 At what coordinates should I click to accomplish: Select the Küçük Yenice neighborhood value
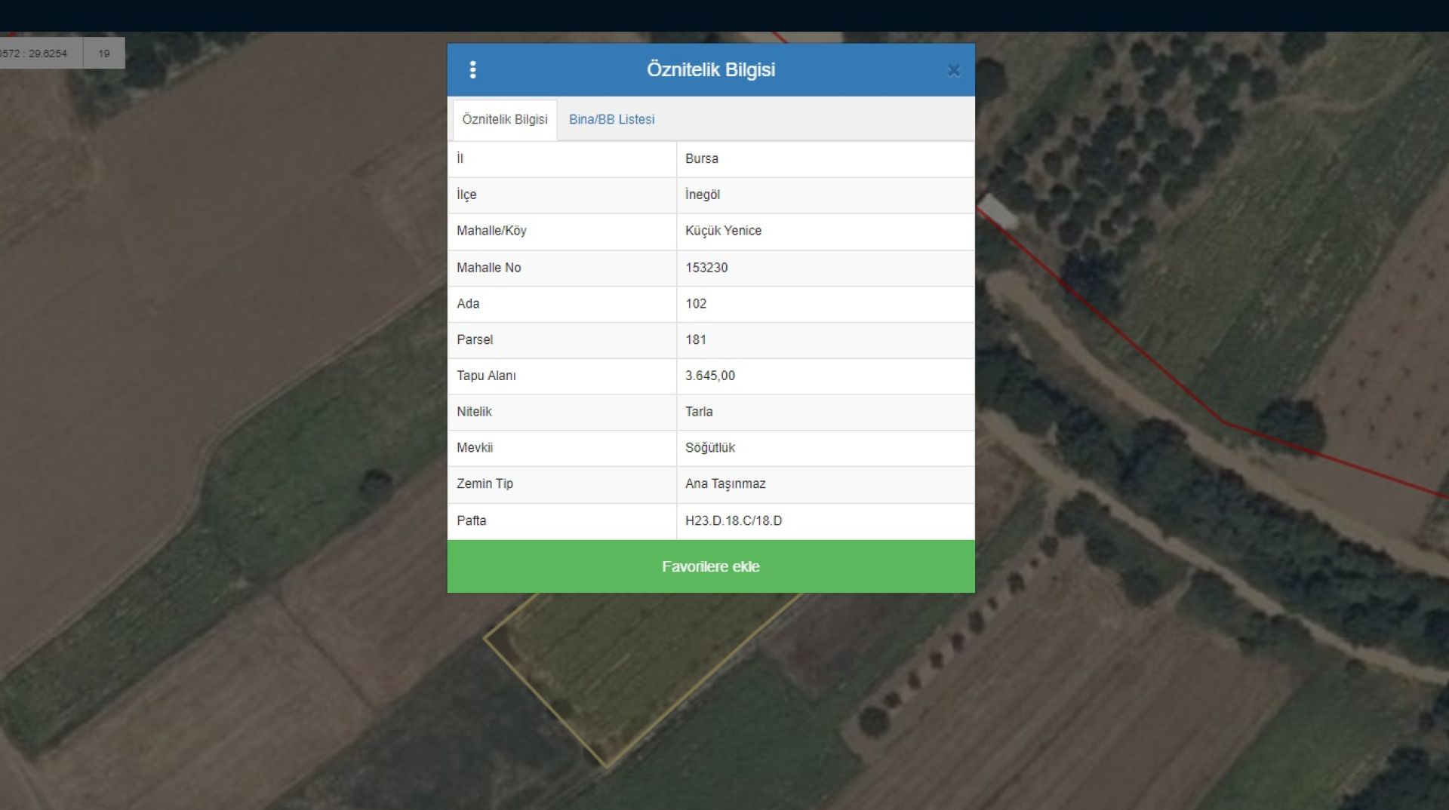722,231
